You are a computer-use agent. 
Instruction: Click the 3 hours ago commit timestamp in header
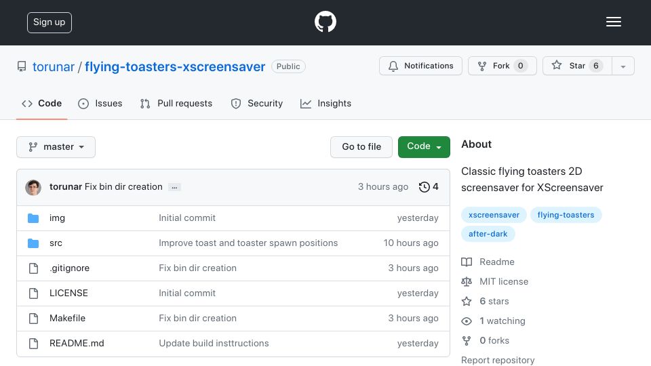(382, 187)
